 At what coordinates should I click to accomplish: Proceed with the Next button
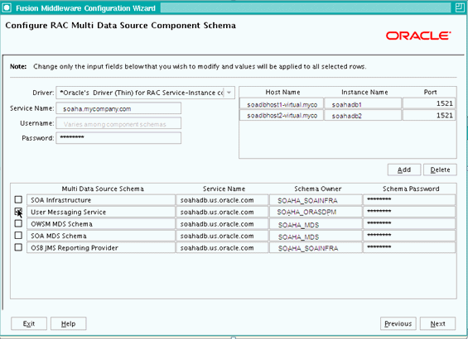(437, 323)
